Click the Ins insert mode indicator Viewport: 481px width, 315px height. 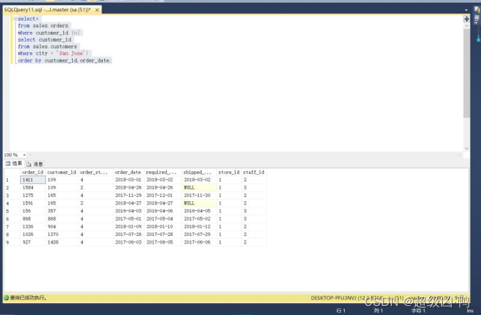tap(470, 311)
